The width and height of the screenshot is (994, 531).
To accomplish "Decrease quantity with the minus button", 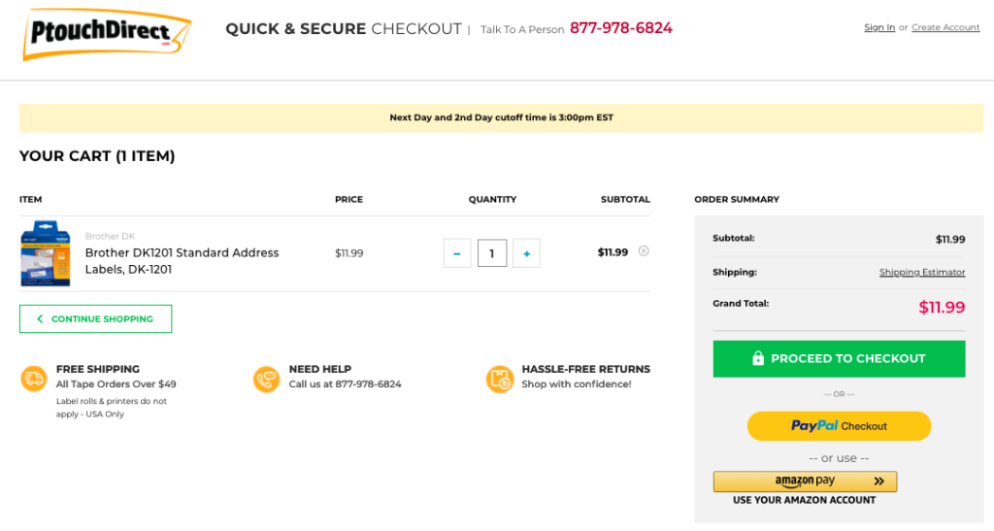I will click(x=457, y=253).
